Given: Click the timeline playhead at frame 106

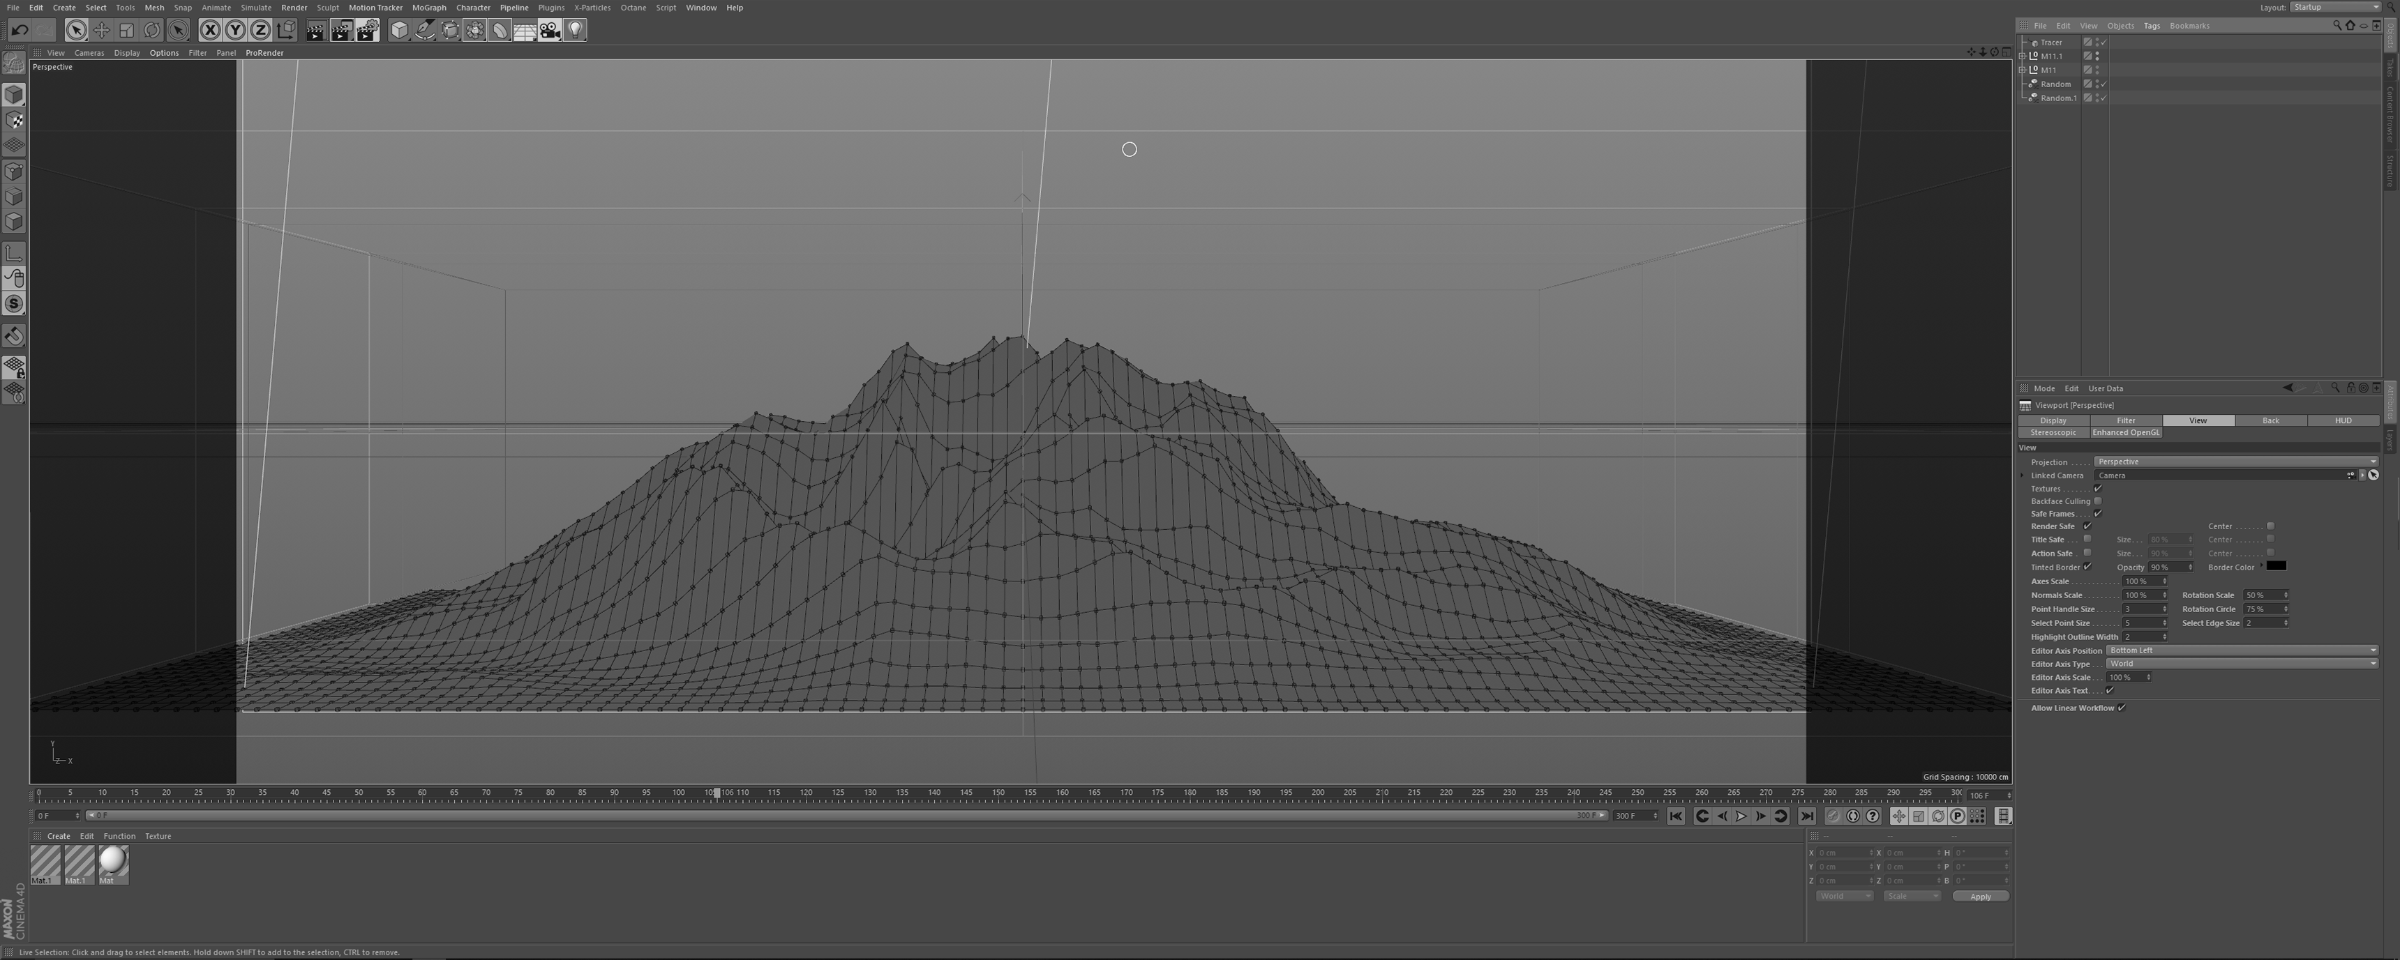Looking at the screenshot, I should pos(717,793).
